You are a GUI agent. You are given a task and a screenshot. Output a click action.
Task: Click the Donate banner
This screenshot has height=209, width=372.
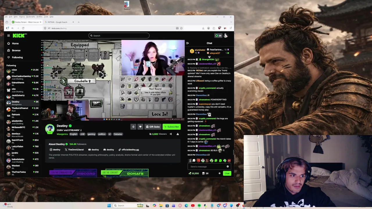coord(125,173)
